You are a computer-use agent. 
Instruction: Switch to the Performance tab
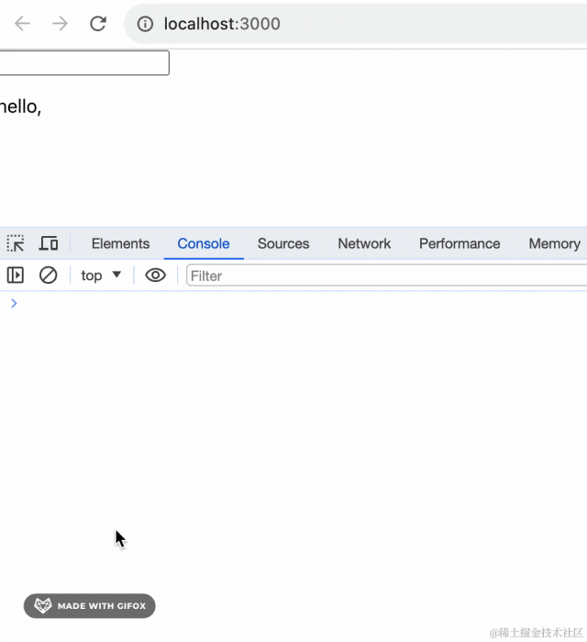click(x=460, y=243)
